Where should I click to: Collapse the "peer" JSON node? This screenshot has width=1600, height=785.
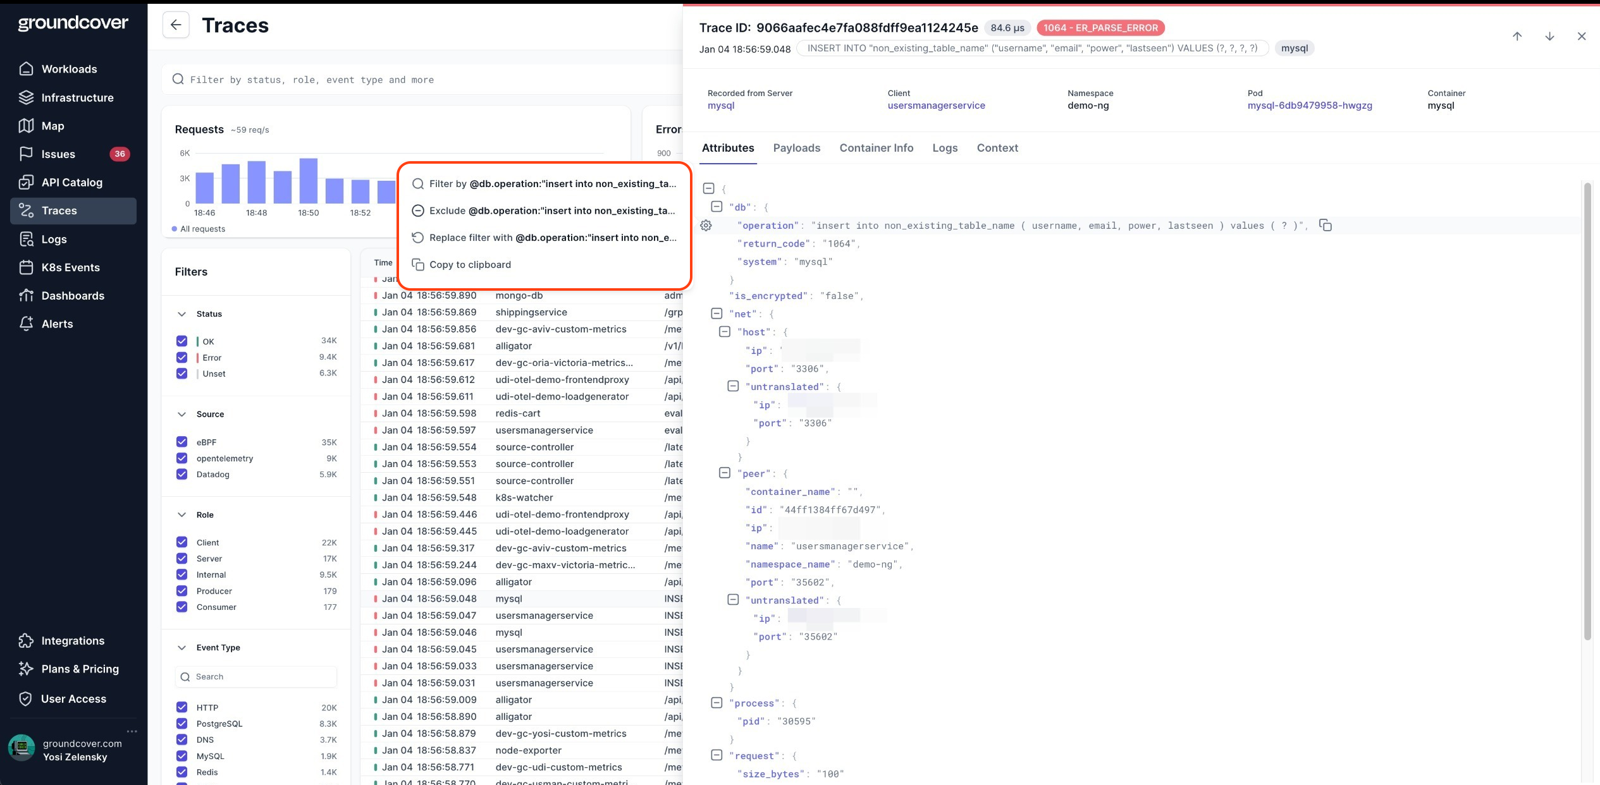(x=725, y=473)
